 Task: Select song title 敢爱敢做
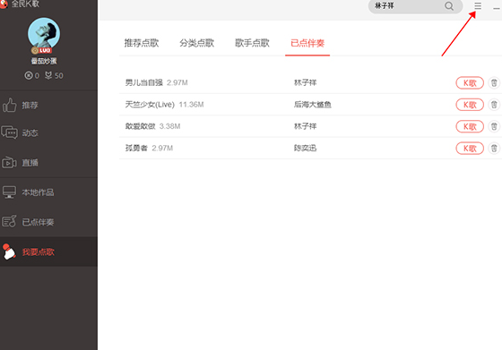pos(140,126)
